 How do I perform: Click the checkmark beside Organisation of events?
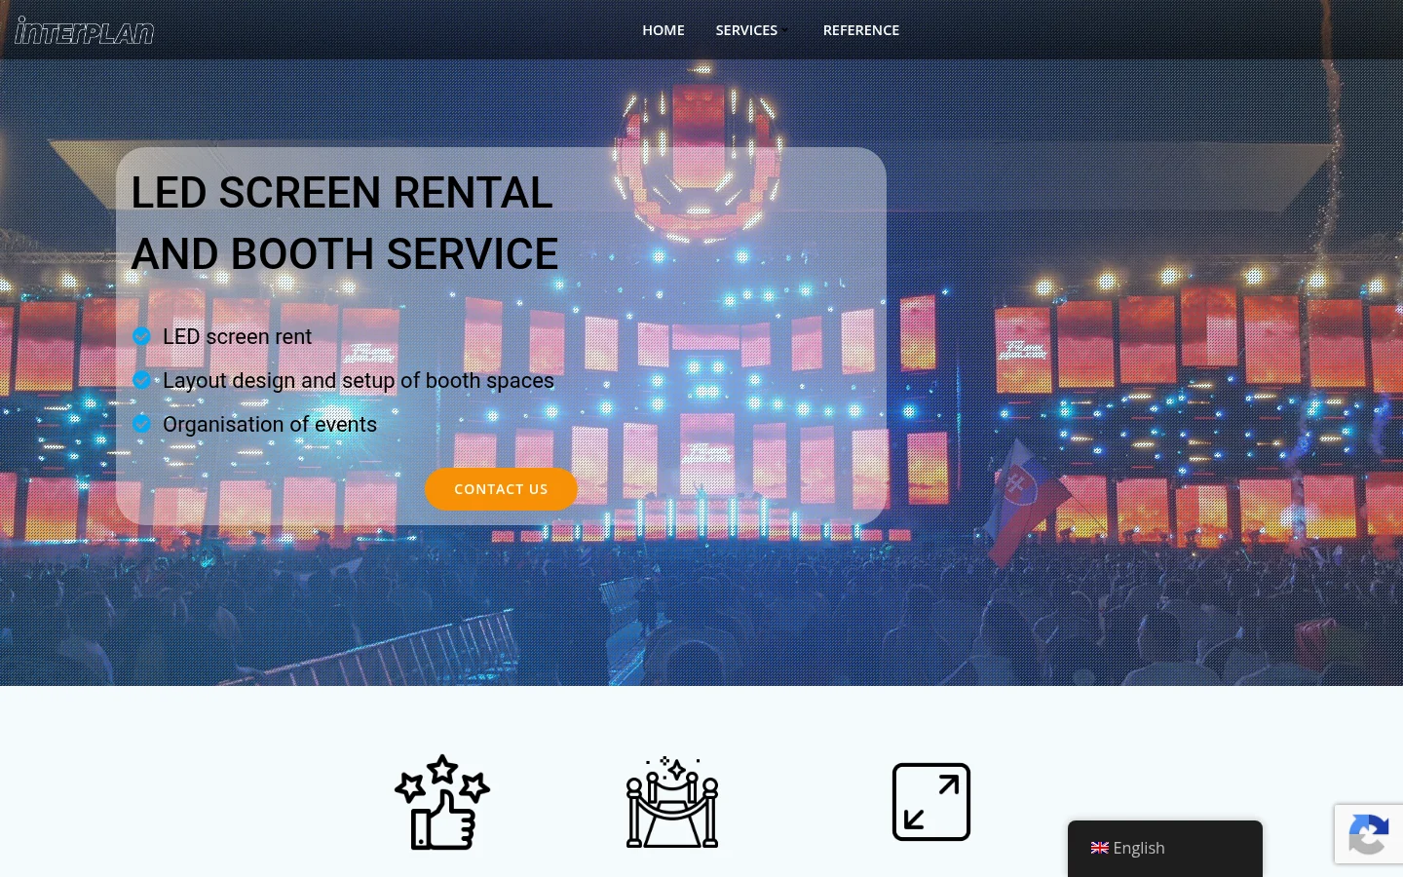click(141, 424)
